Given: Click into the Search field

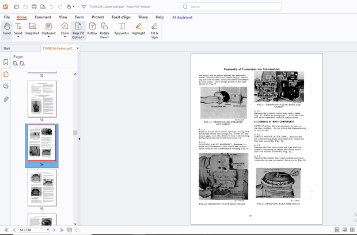Looking at the screenshot, I should [x=231, y=7].
